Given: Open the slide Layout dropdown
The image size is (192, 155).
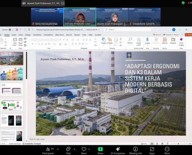Looking at the screenshot, I should click(26, 39).
